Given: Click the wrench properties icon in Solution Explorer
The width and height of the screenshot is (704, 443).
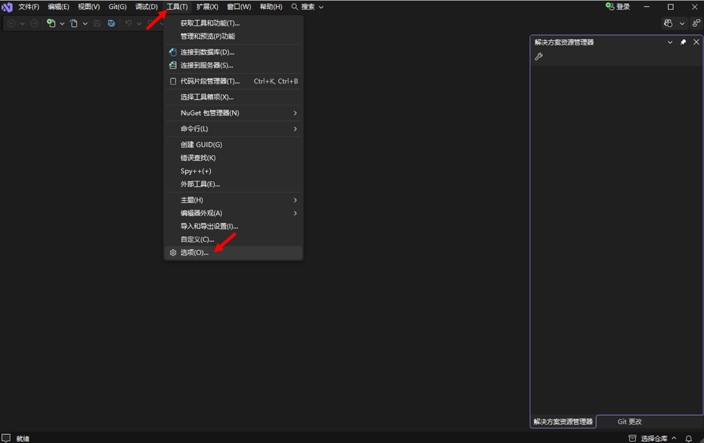Looking at the screenshot, I should point(539,56).
